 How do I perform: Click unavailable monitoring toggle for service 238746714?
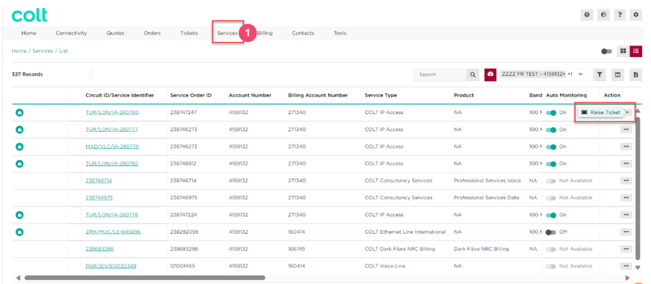551,181
